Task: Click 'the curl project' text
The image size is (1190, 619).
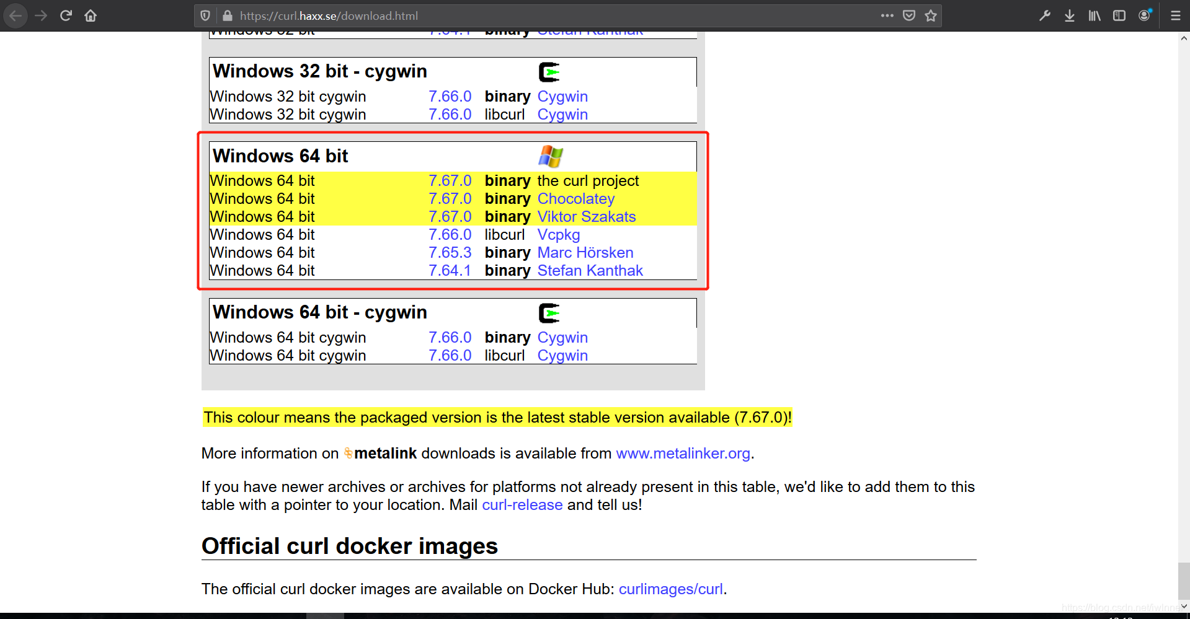Action: click(x=588, y=181)
